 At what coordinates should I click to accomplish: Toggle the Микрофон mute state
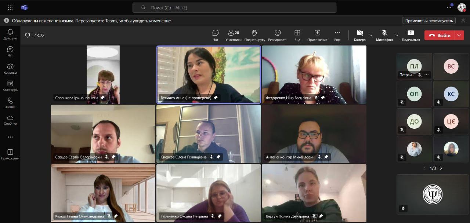tap(384, 35)
